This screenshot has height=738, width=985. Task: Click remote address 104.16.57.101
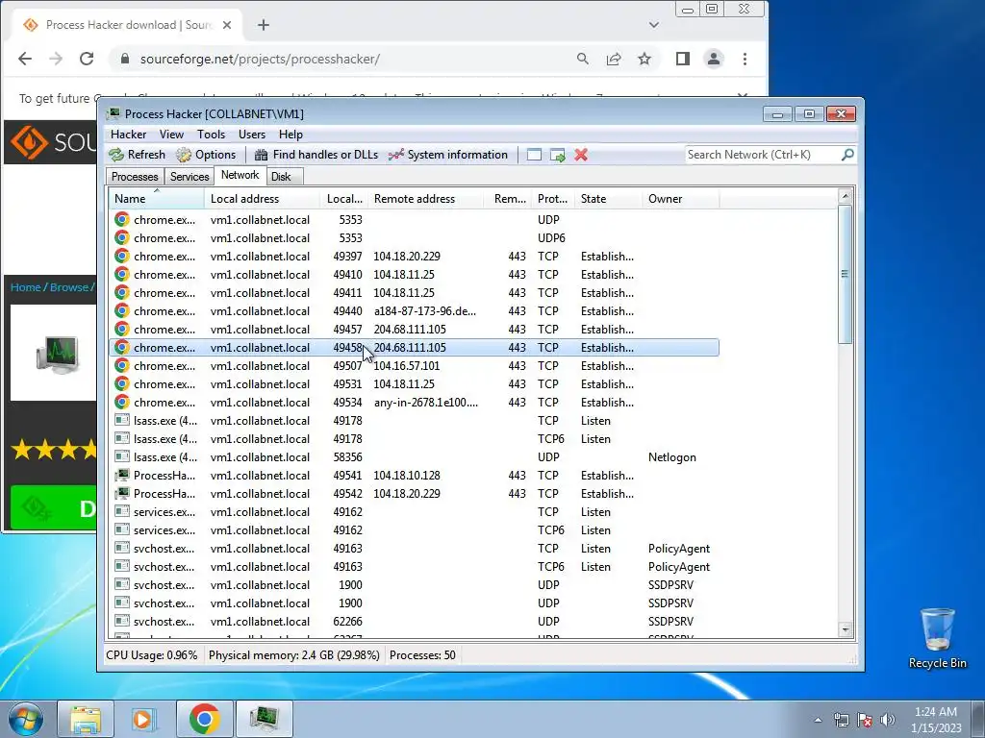coord(407,366)
